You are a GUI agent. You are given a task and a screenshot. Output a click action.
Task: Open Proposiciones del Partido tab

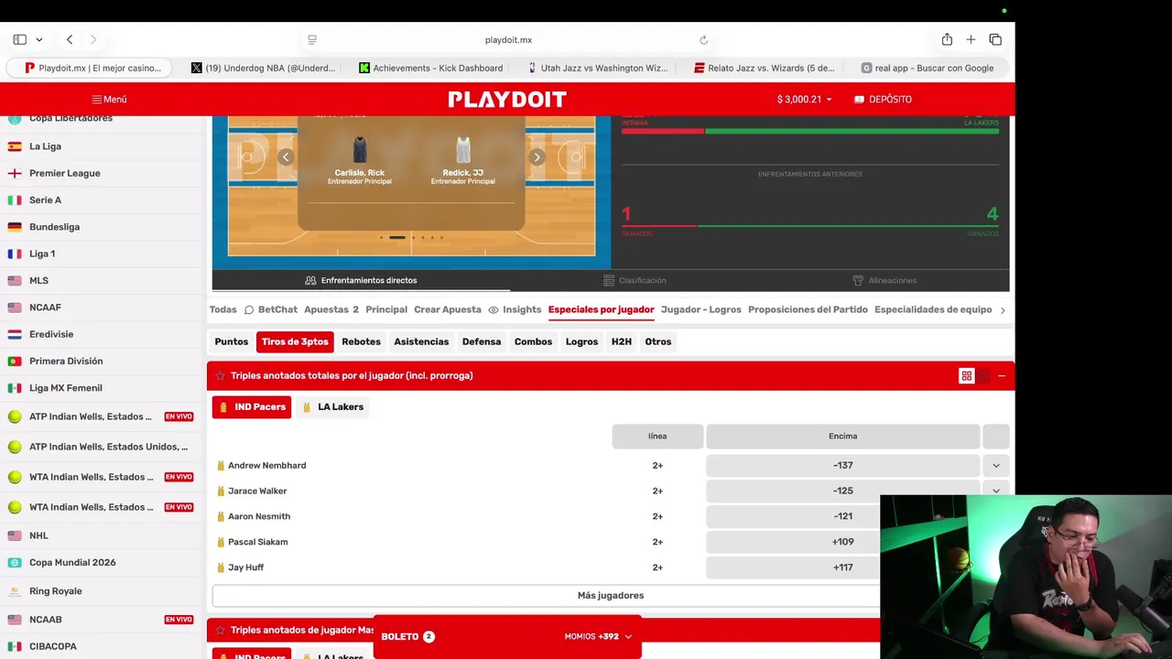808,309
